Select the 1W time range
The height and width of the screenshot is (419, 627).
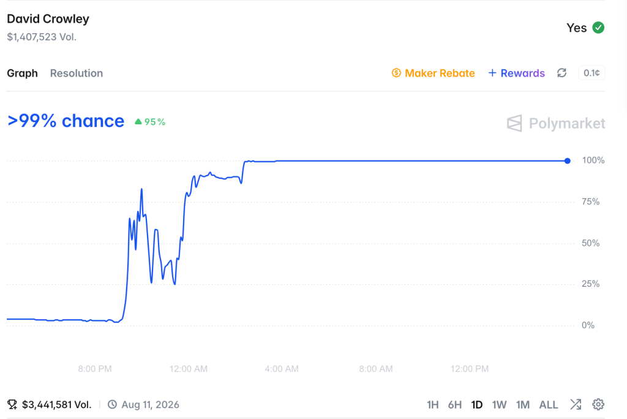tap(499, 404)
